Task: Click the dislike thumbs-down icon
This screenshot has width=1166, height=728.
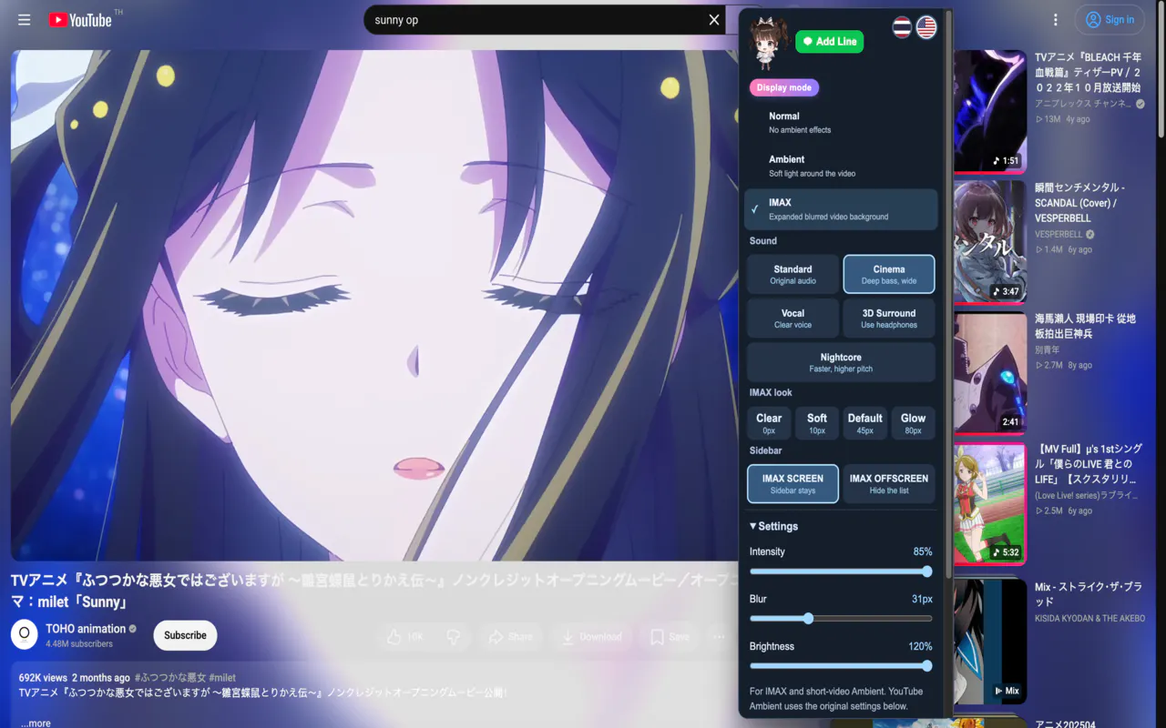Action: click(454, 637)
